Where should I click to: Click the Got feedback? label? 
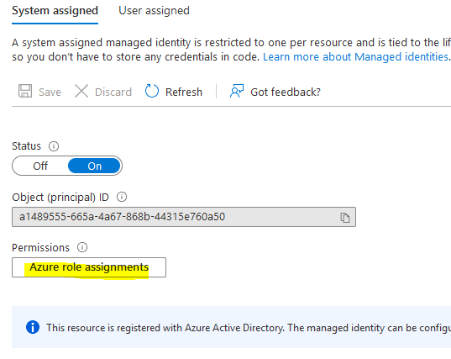[x=286, y=92]
